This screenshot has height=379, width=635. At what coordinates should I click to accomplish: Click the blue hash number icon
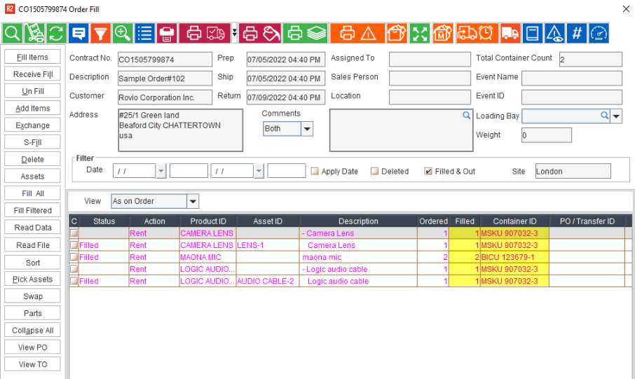tap(576, 33)
